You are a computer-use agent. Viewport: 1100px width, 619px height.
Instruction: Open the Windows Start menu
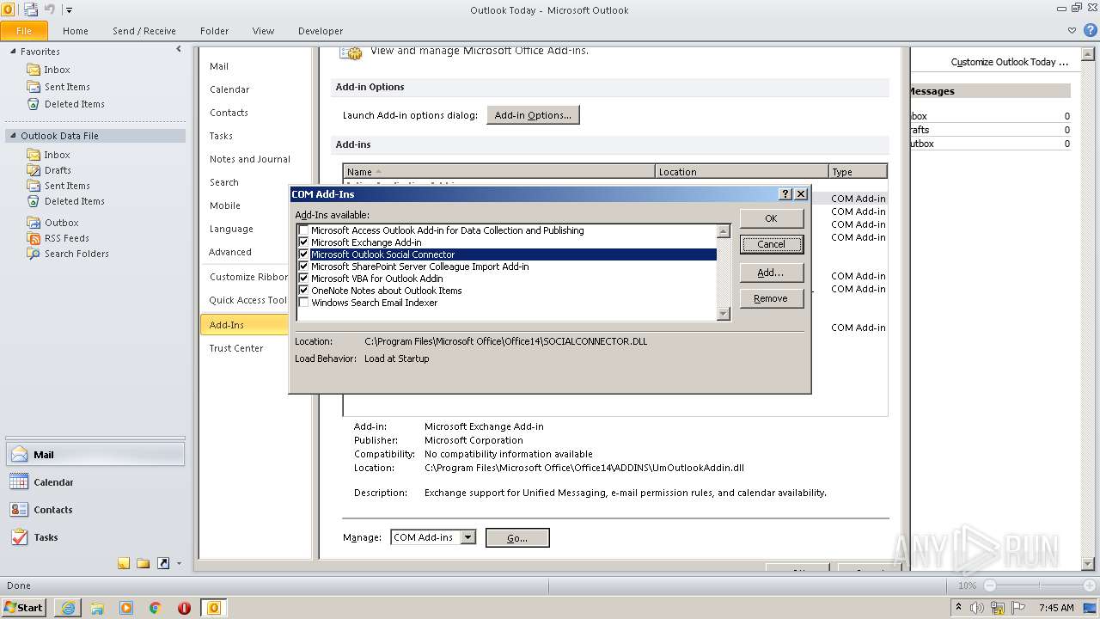coord(23,608)
